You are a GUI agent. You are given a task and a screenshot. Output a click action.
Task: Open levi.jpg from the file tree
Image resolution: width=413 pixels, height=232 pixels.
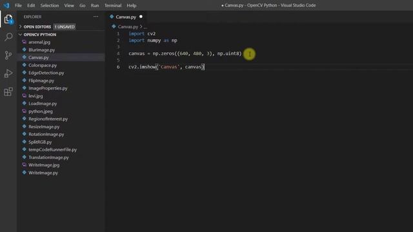(x=35, y=96)
